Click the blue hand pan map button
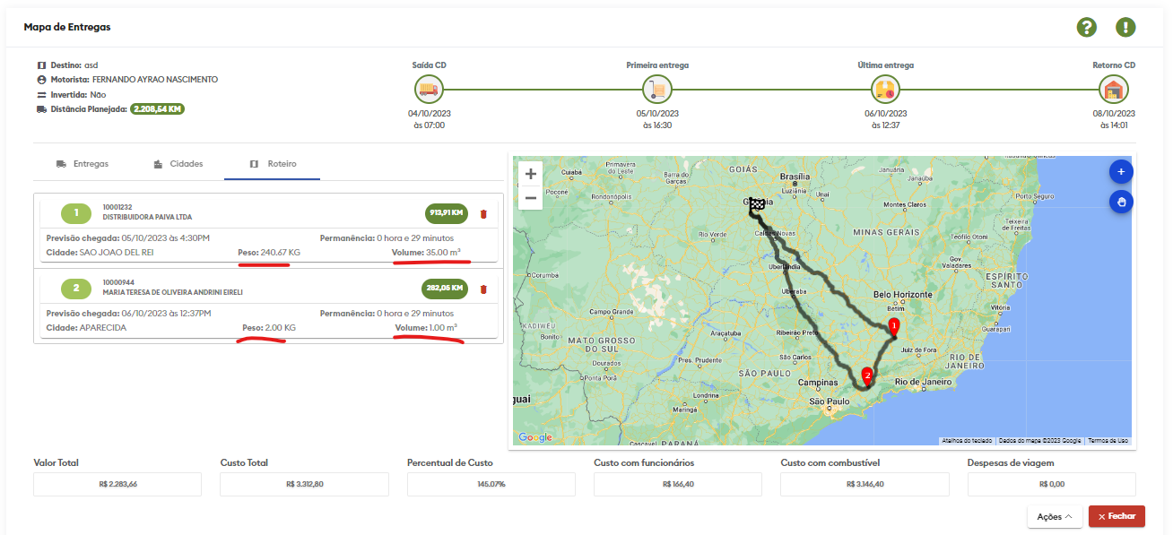The height and width of the screenshot is (535, 1173). pyautogui.click(x=1121, y=202)
